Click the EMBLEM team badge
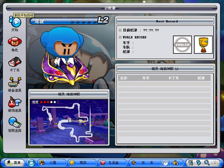224x168 pixels. 182,45
